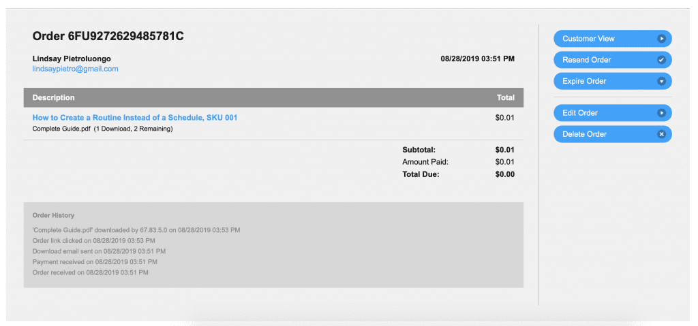This screenshot has height=326, width=698.
Task: Open Edit Order
Action: pos(580,113)
